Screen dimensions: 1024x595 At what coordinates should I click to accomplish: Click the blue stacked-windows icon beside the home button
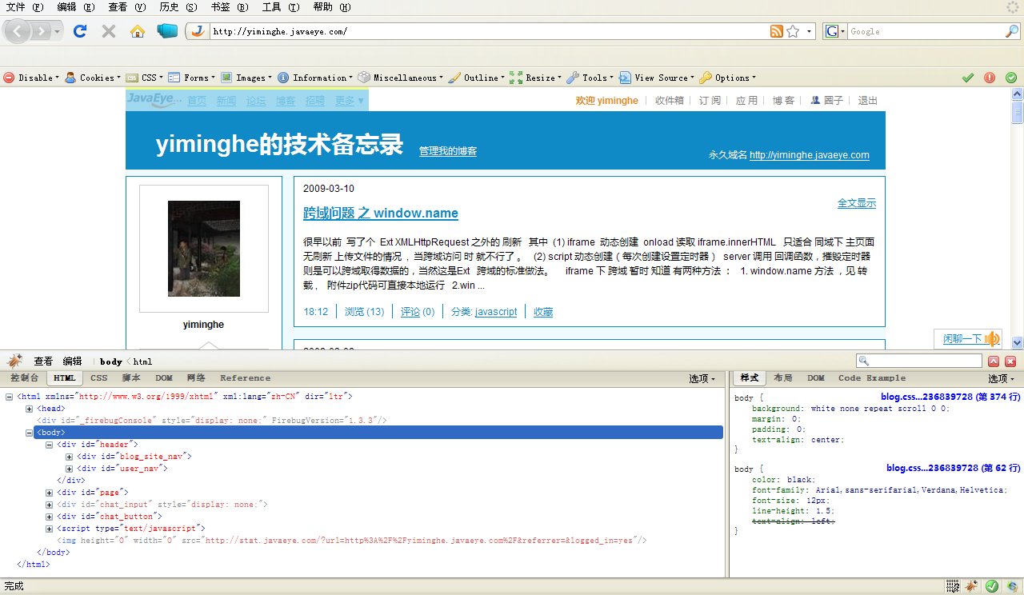[x=167, y=31]
